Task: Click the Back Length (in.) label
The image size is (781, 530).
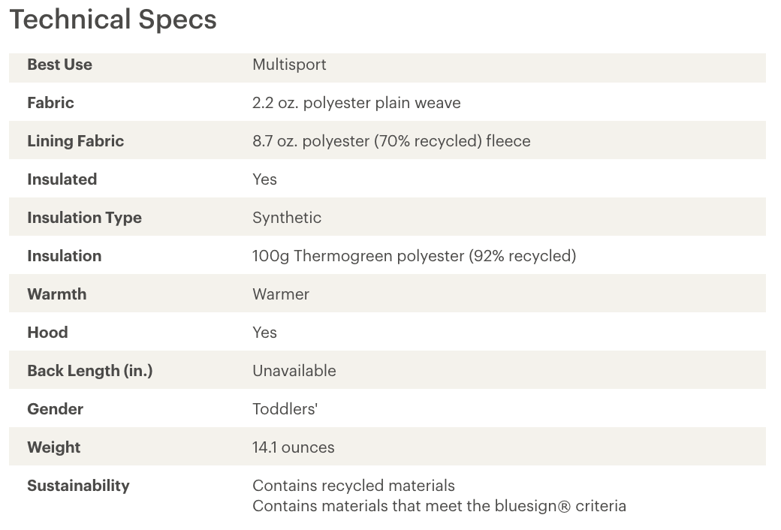Action: click(90, 371)
